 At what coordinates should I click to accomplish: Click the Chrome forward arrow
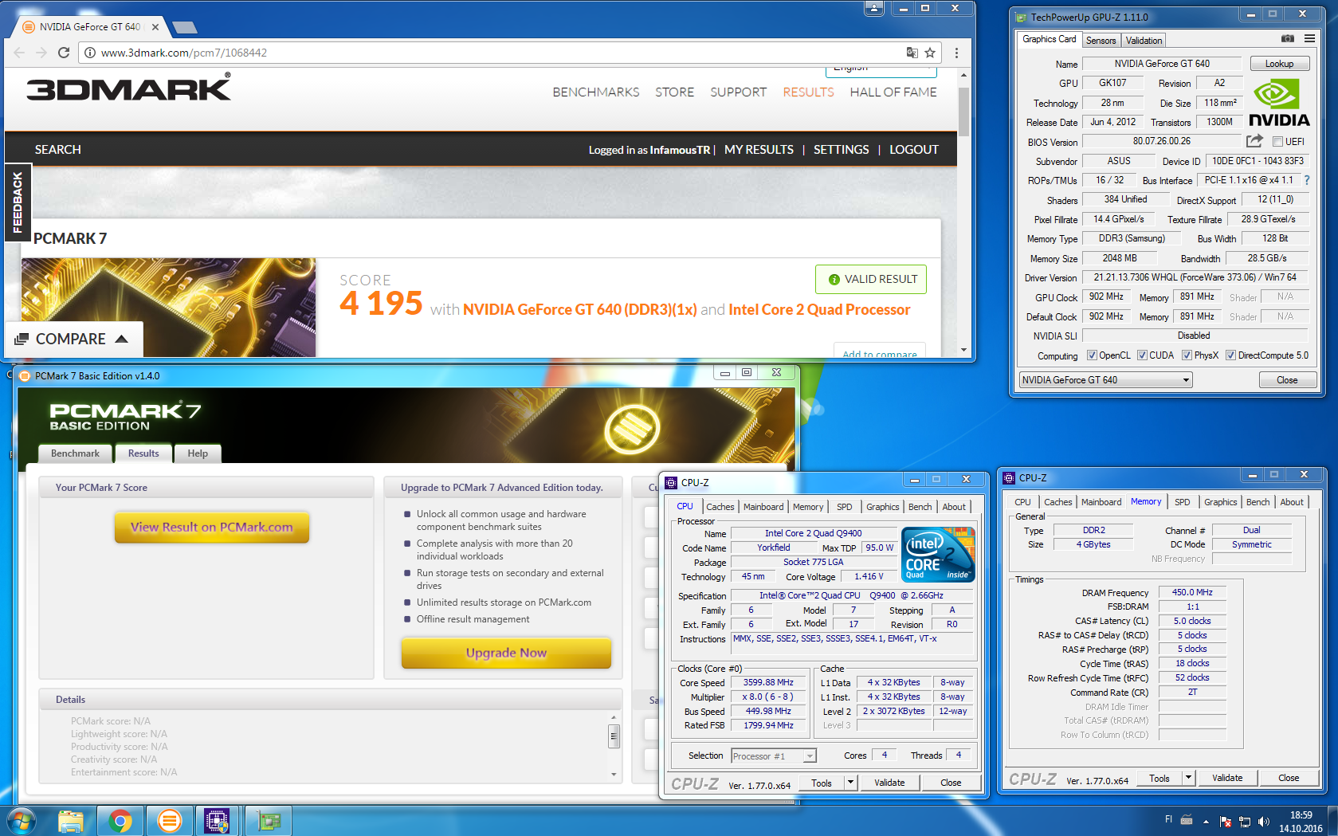point(41,53)
